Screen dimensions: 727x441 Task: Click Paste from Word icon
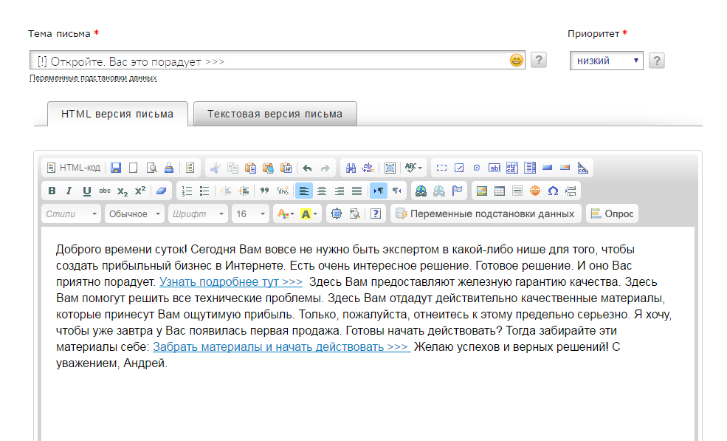(x=286, y=168)
